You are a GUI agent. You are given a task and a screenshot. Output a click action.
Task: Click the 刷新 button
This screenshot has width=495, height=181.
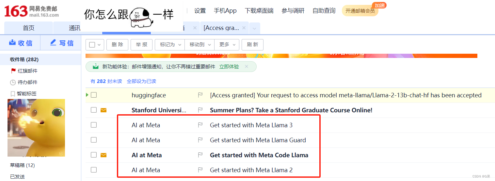252,45
